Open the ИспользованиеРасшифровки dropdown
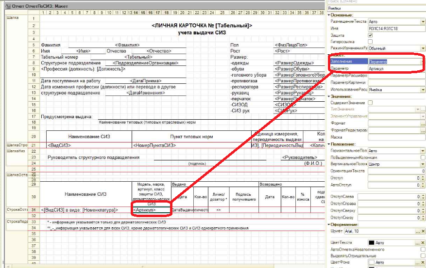 (x=423, y=90)
